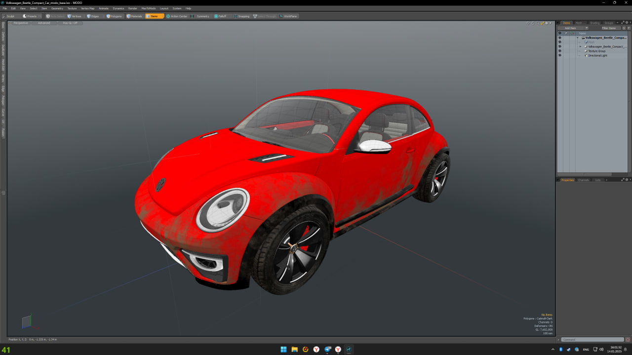Open the Vertex Map menu
This screenshot has width=632, height=355.
[x=88, y=8]
